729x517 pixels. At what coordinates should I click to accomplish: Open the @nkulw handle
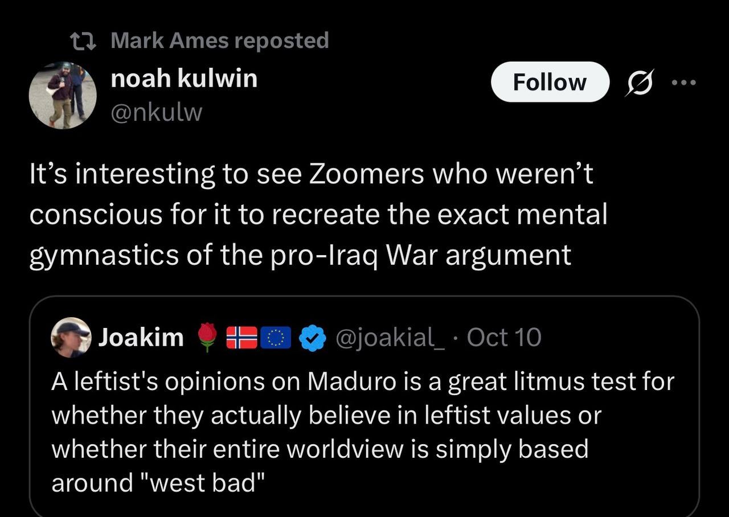point(156,112)
